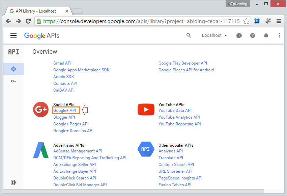
Task: Close the API Library tab
Action: pyautogui.click(x=67, y=11)
